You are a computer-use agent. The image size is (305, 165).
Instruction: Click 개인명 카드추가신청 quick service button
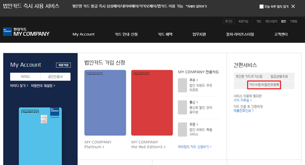(249, 76)
